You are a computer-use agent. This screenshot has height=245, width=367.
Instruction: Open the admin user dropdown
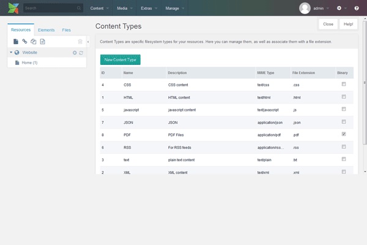[321, 8]
